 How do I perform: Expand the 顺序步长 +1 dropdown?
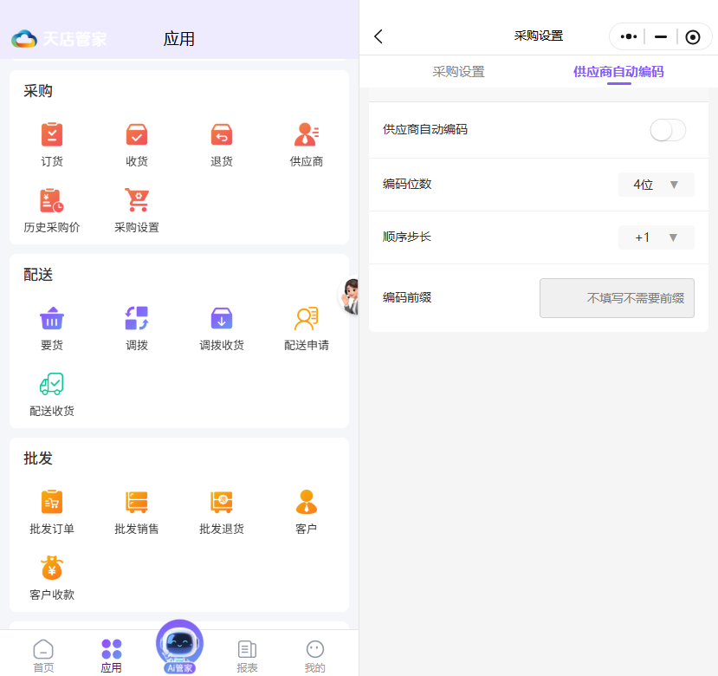(656, 237)
